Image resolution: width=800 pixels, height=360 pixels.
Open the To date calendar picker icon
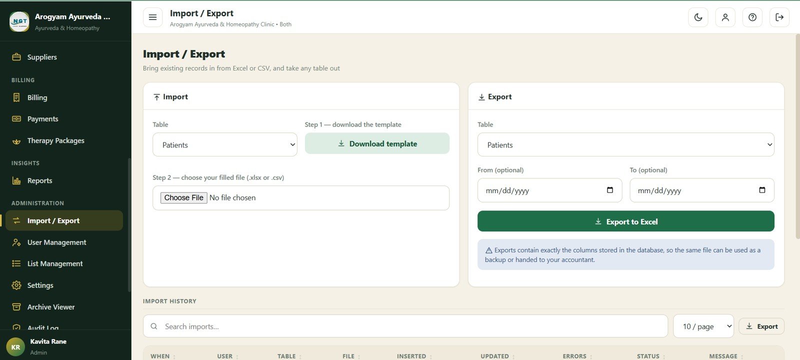[762, 190]
